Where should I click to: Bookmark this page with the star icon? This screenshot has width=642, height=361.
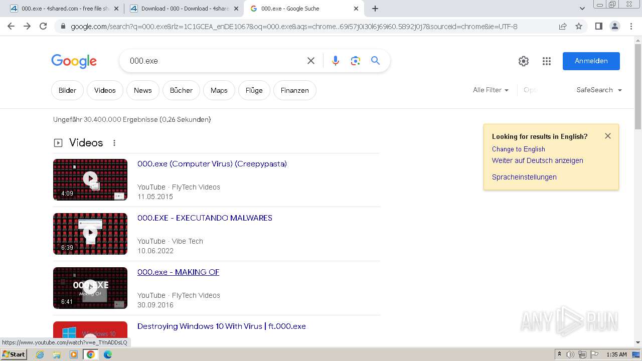(579, 26)
